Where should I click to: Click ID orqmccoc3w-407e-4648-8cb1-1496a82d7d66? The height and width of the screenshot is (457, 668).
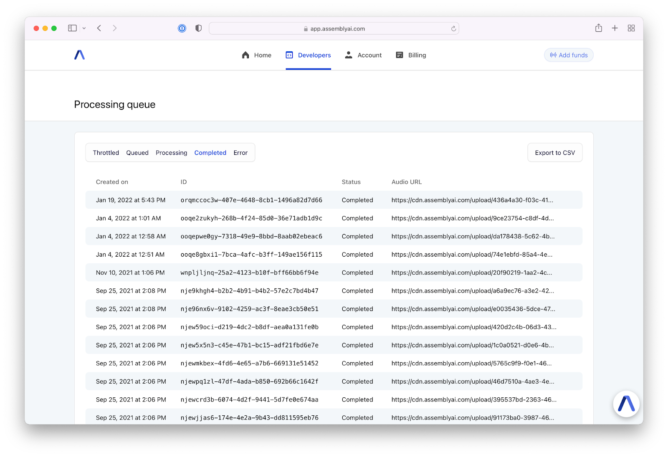[x=251, y=200]
